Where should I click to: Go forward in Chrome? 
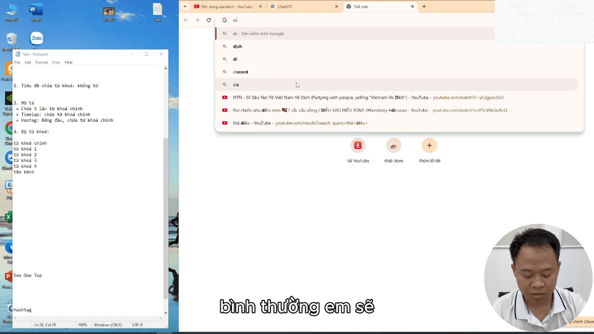[x=197, y=20]
